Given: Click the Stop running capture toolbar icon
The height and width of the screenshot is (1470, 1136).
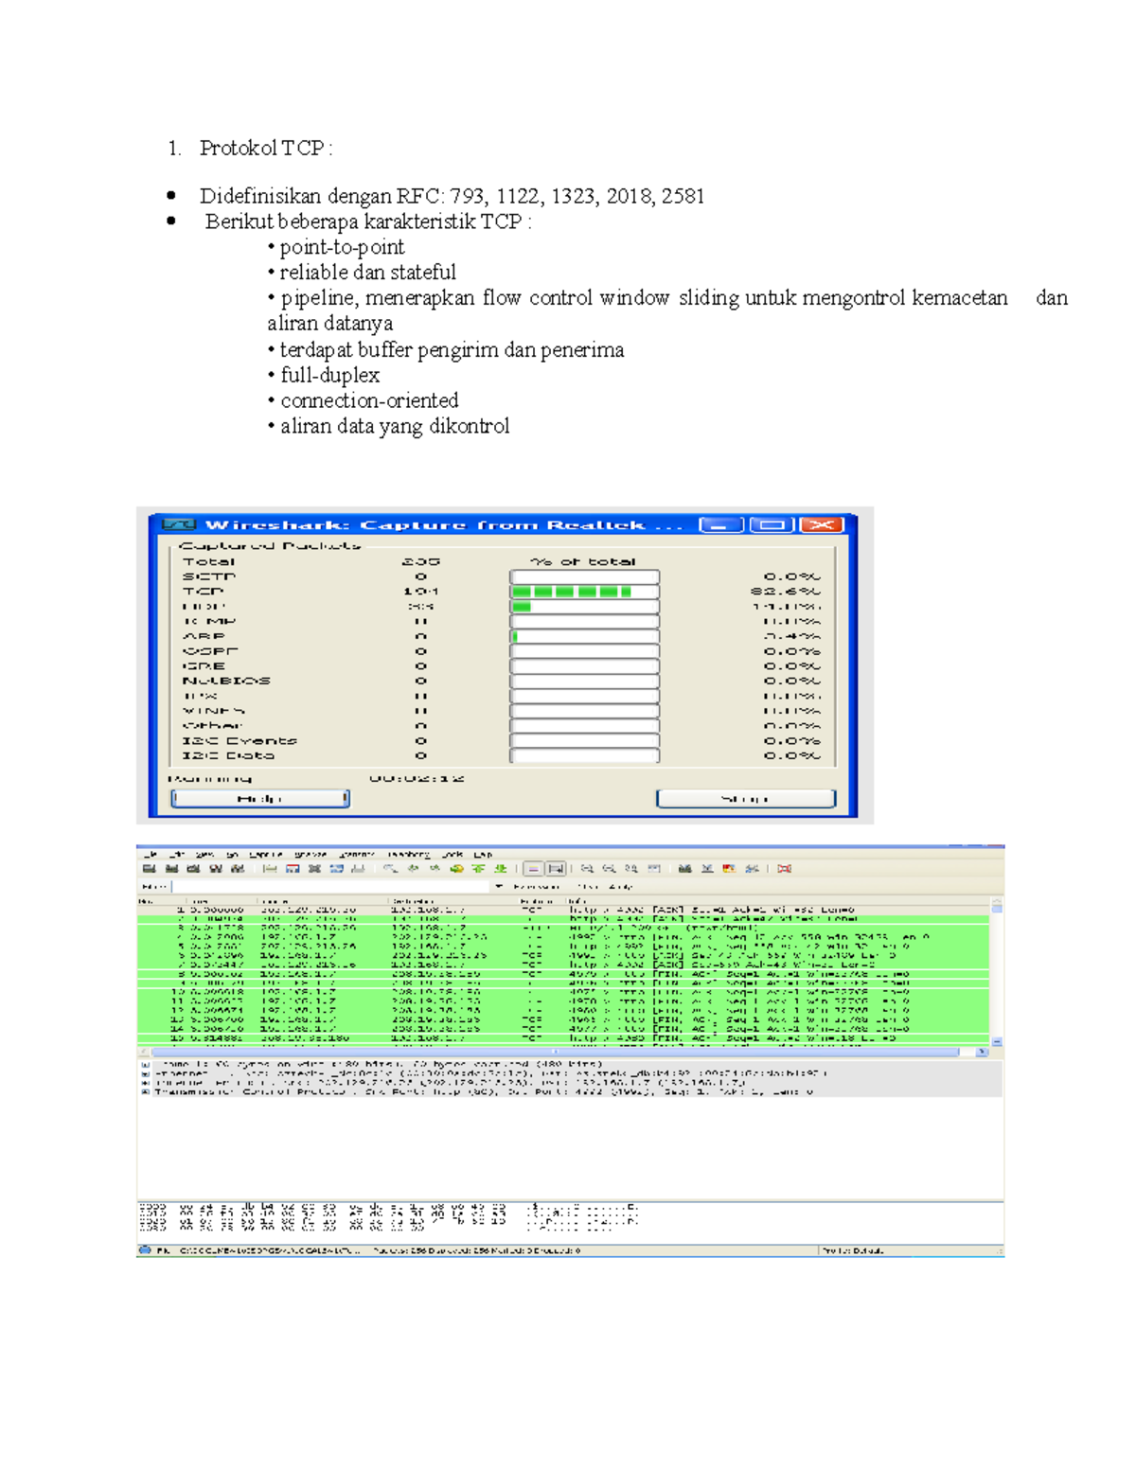Looking at the screenshot, I should tap(214, 869).
